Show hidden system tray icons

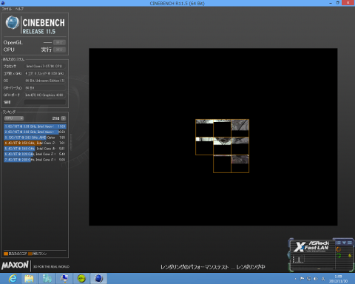point(295,279)
